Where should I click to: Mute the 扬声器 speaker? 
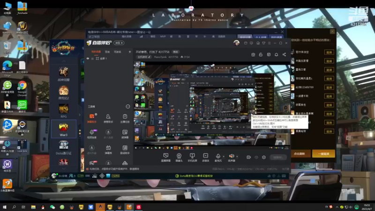pos(231,158)
